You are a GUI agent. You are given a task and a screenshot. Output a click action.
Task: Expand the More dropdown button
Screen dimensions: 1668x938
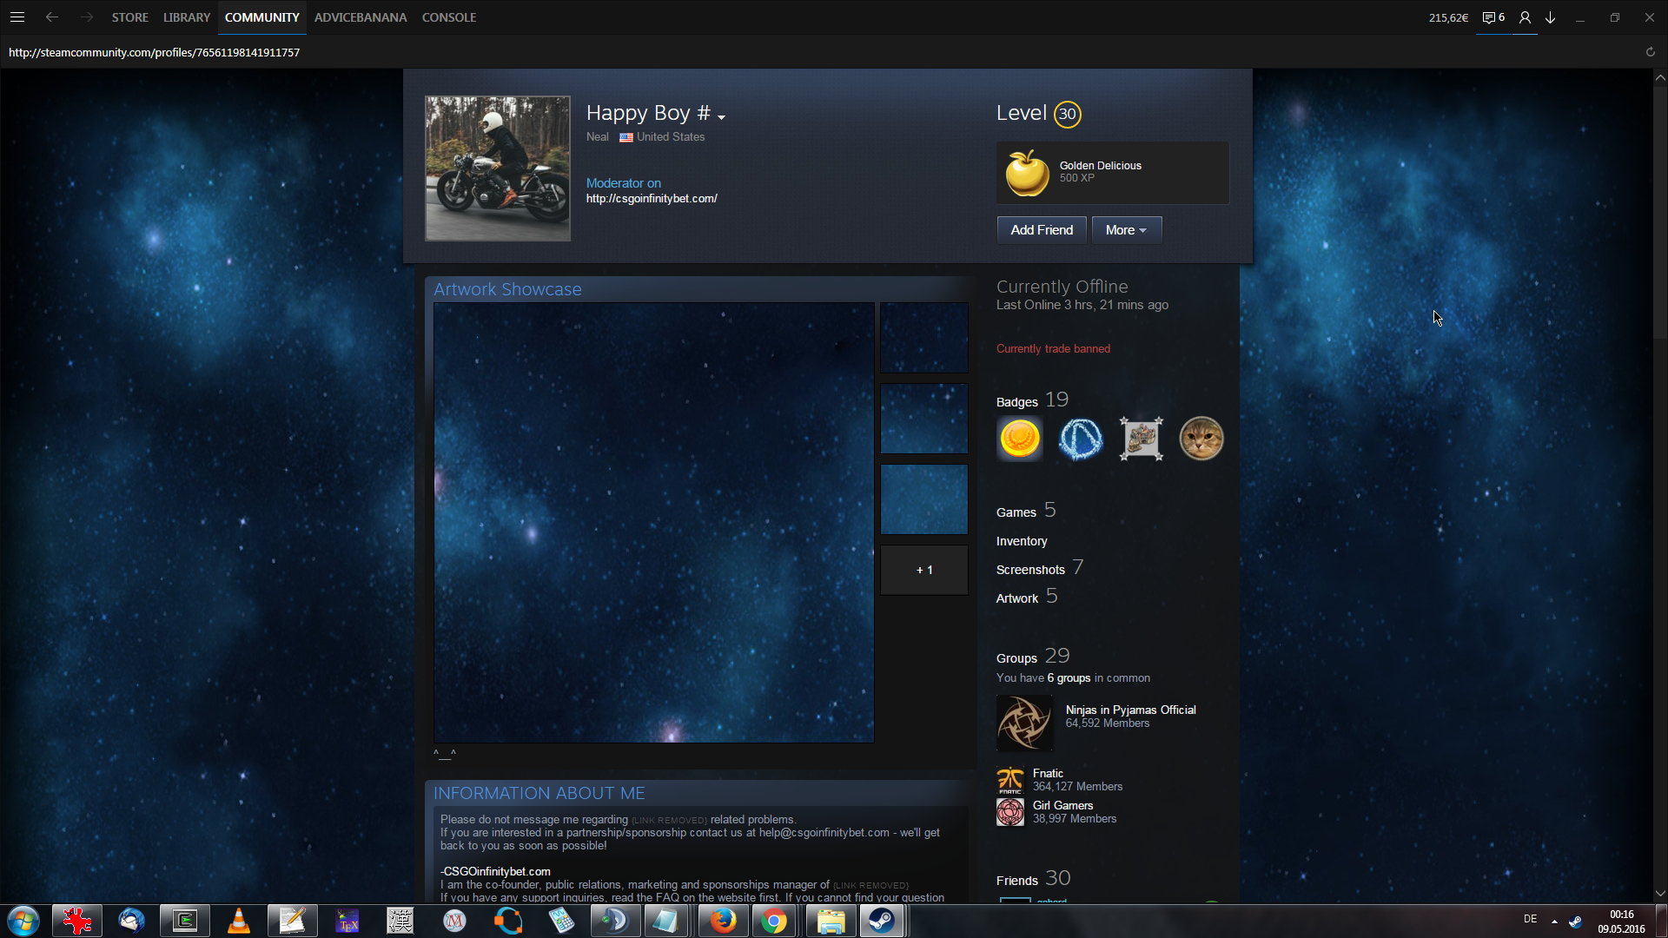click(x=1126, y=230)
